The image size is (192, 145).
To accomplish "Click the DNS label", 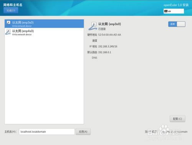I will coord(94,58).
